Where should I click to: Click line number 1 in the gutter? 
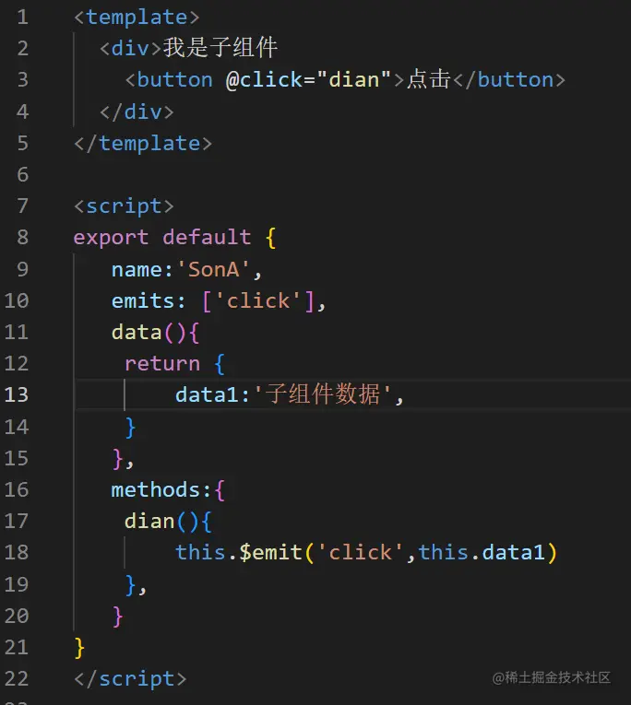22,18
